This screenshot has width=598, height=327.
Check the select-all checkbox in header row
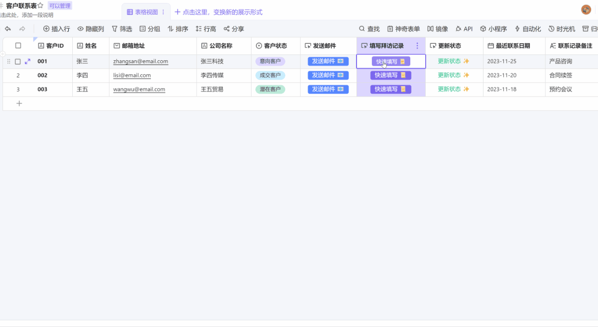18,45
